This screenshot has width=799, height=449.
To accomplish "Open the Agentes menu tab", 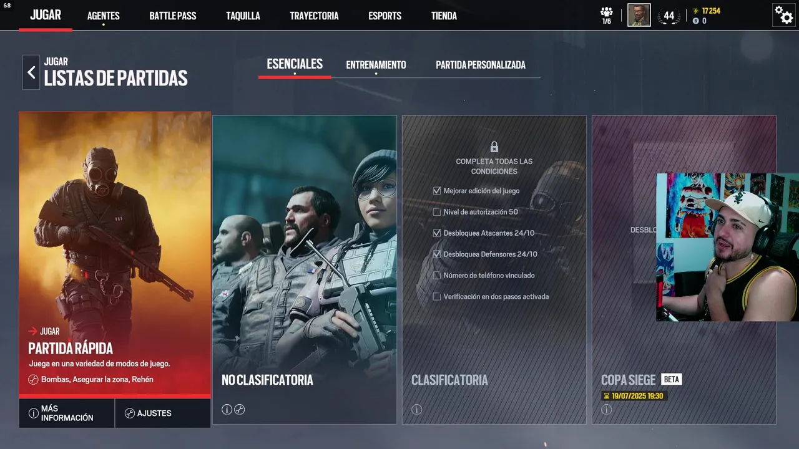I will pos(104,16).
